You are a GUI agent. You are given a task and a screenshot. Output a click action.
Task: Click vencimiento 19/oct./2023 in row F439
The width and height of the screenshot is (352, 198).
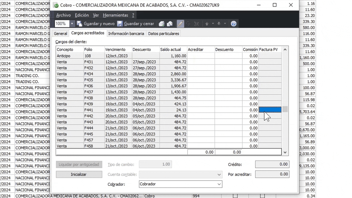pyautogui.click(x=118, y=104)
